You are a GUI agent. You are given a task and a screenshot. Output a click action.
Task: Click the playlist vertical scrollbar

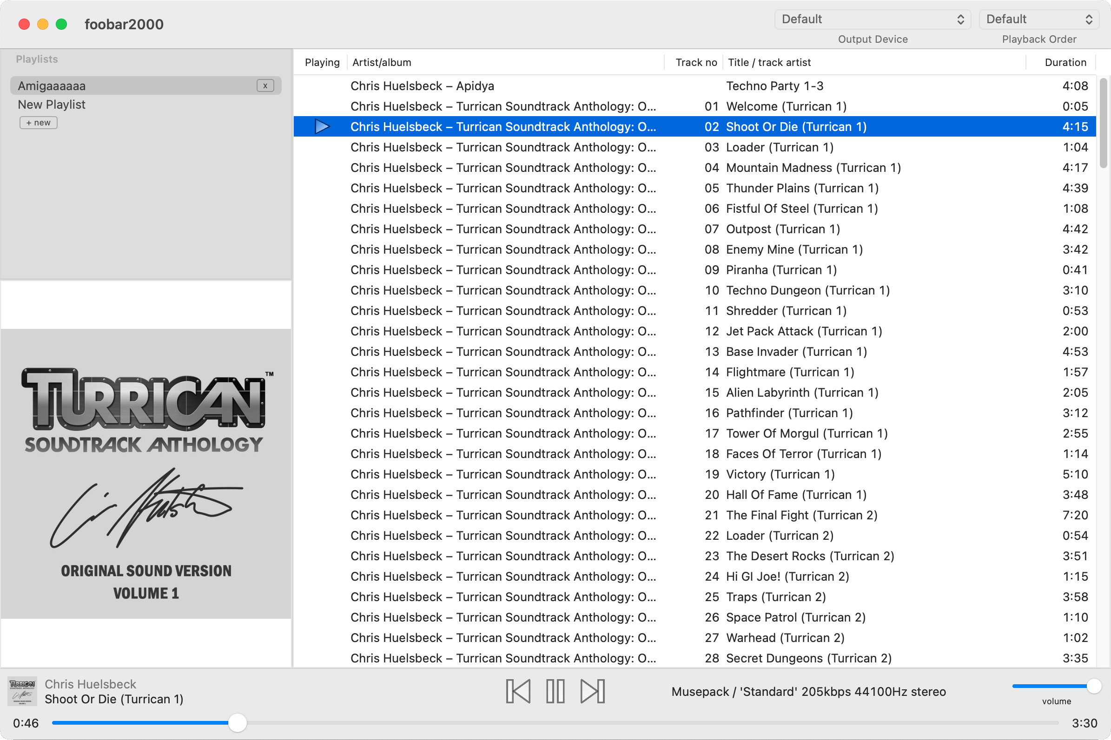[1103, 124]
